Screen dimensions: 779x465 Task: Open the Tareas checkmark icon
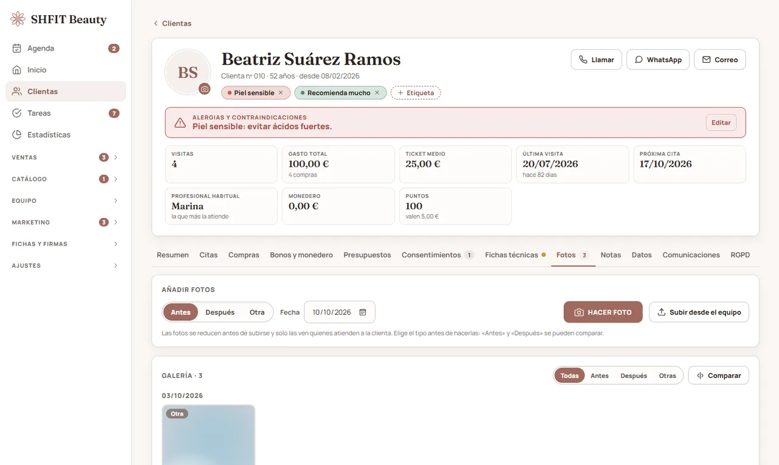tap(17, 113)
